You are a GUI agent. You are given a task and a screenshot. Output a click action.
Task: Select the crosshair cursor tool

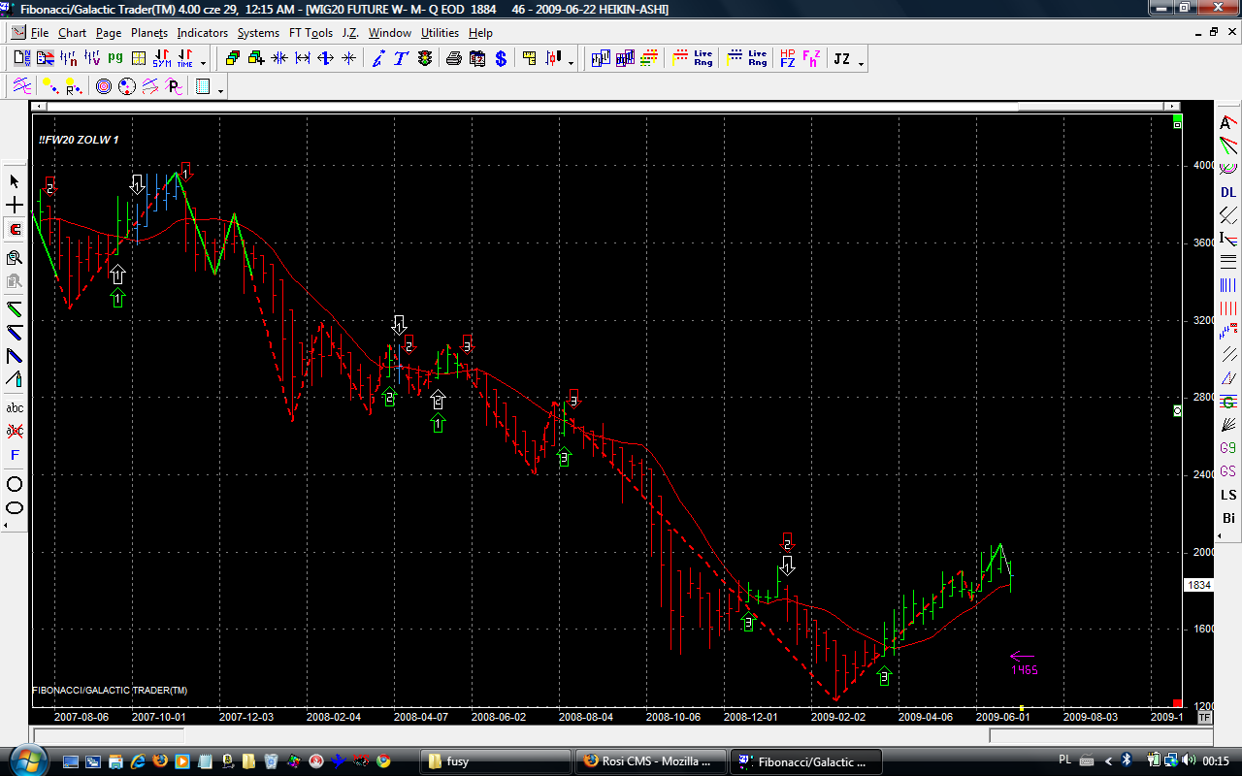click(x=15, y=206)
